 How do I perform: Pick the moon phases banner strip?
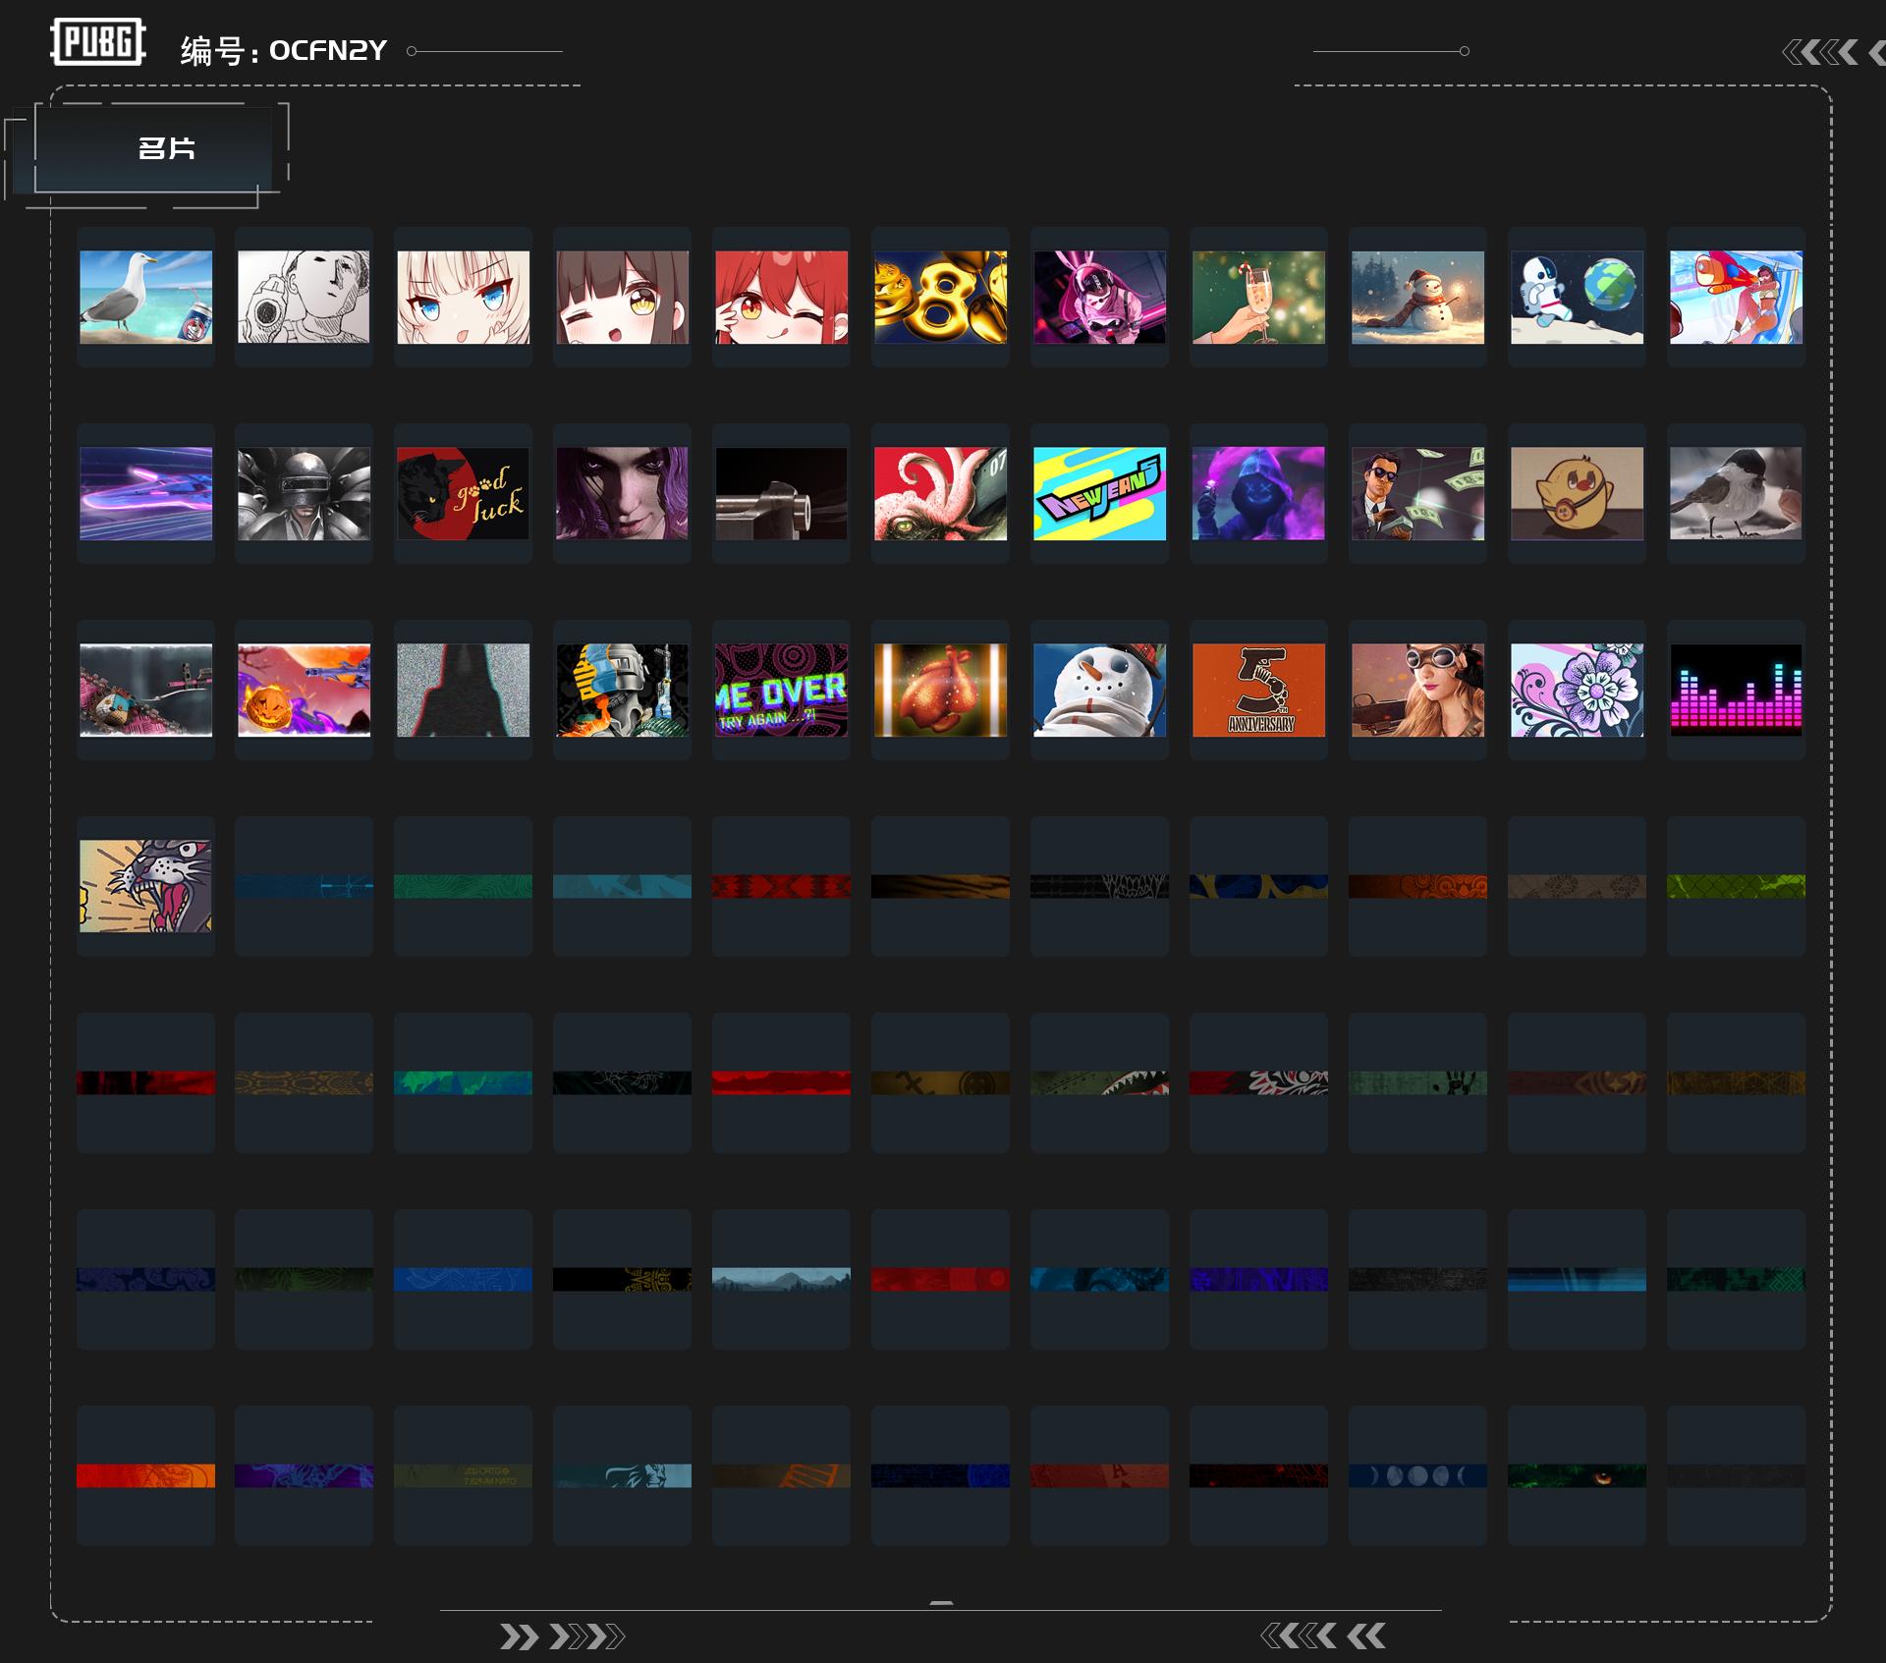pos(1418,1475)
